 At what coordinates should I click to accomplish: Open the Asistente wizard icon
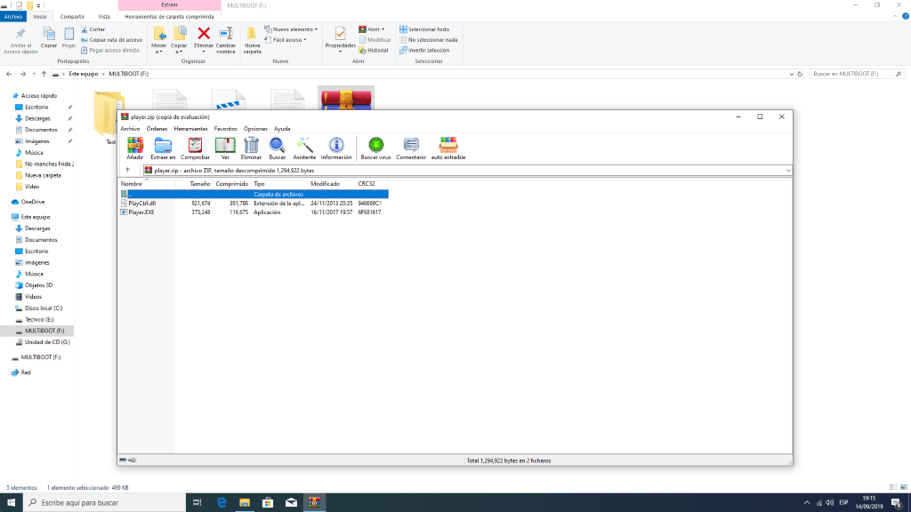point(304,148)
